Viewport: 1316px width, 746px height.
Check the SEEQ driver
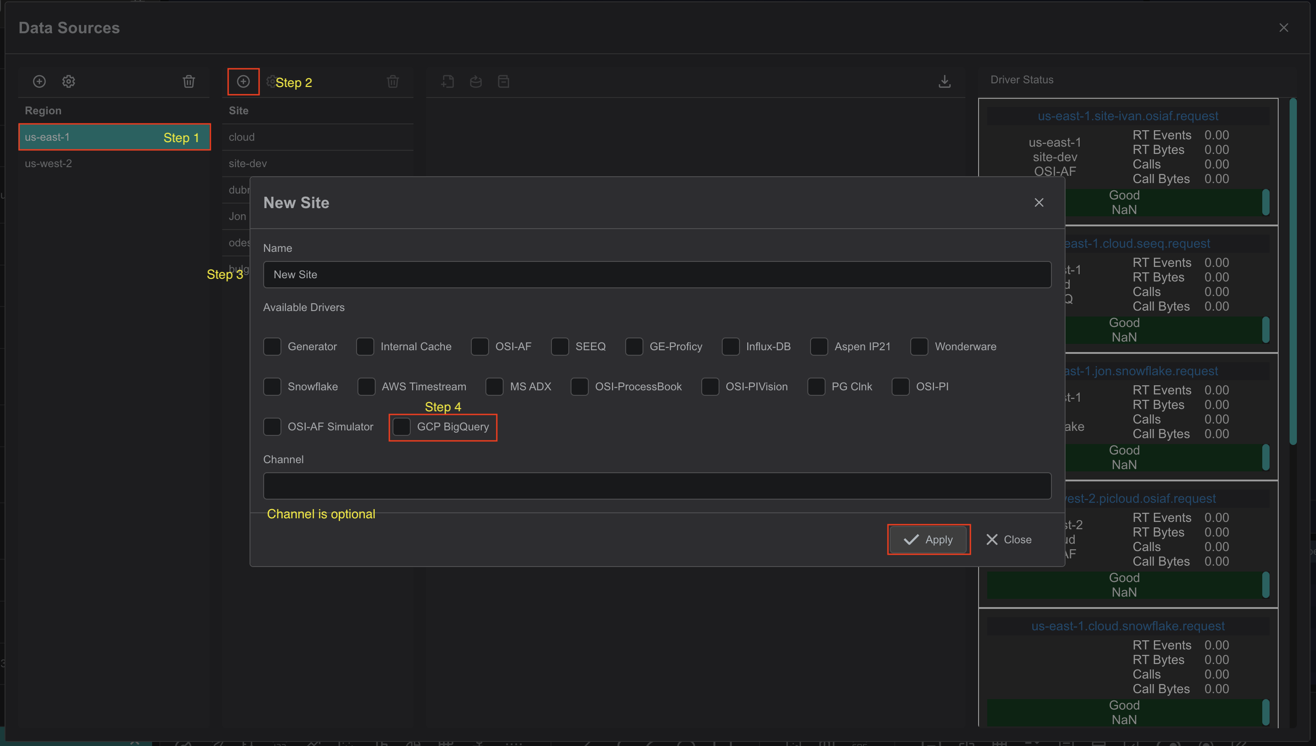coord(560,347)
